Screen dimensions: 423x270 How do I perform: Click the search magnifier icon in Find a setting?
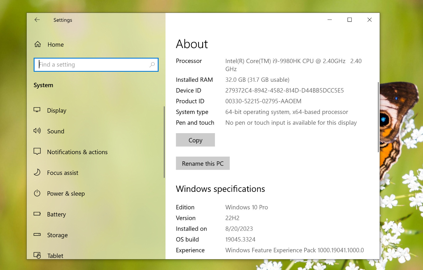152,65
